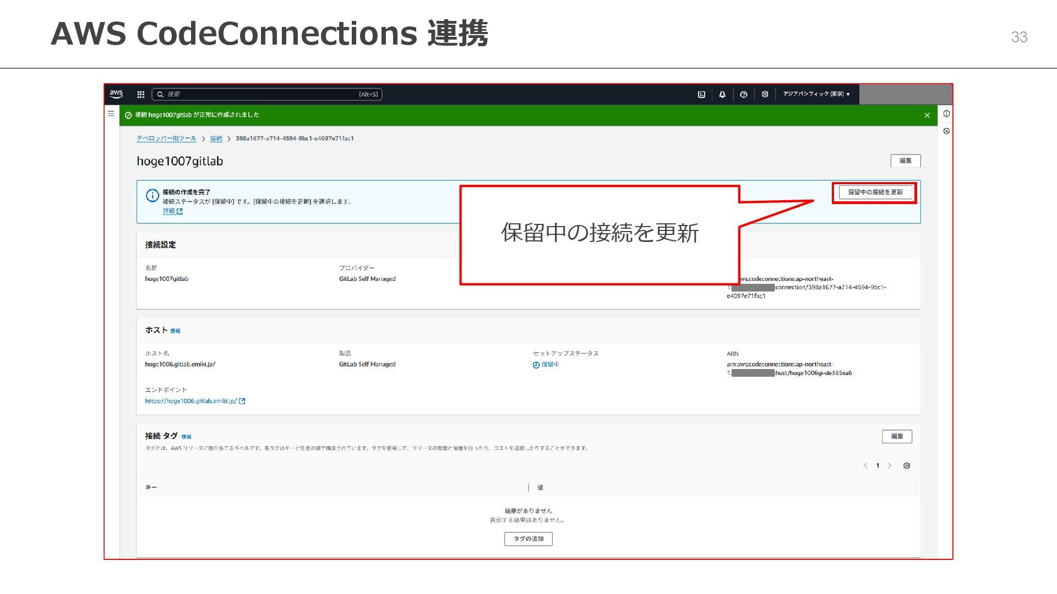Open the notifications bell icon

(722, 95)
